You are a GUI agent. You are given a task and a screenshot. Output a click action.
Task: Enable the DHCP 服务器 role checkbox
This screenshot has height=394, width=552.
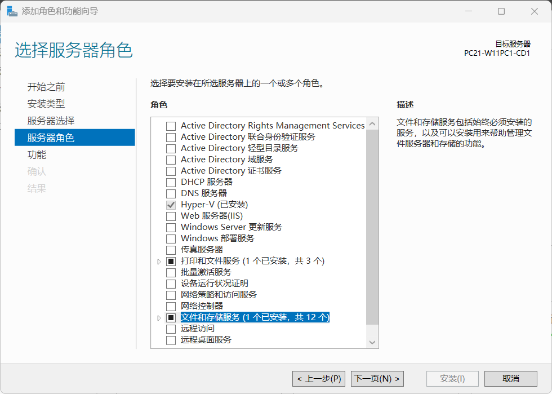171,182
